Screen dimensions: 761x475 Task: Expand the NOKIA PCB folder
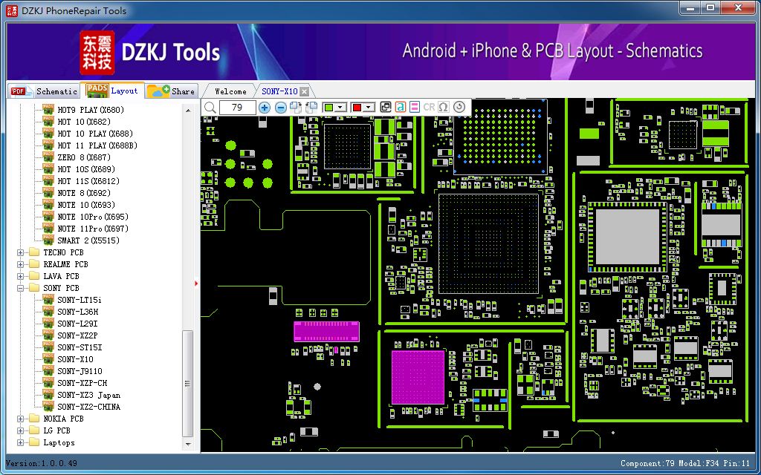[x=20, y=419]
